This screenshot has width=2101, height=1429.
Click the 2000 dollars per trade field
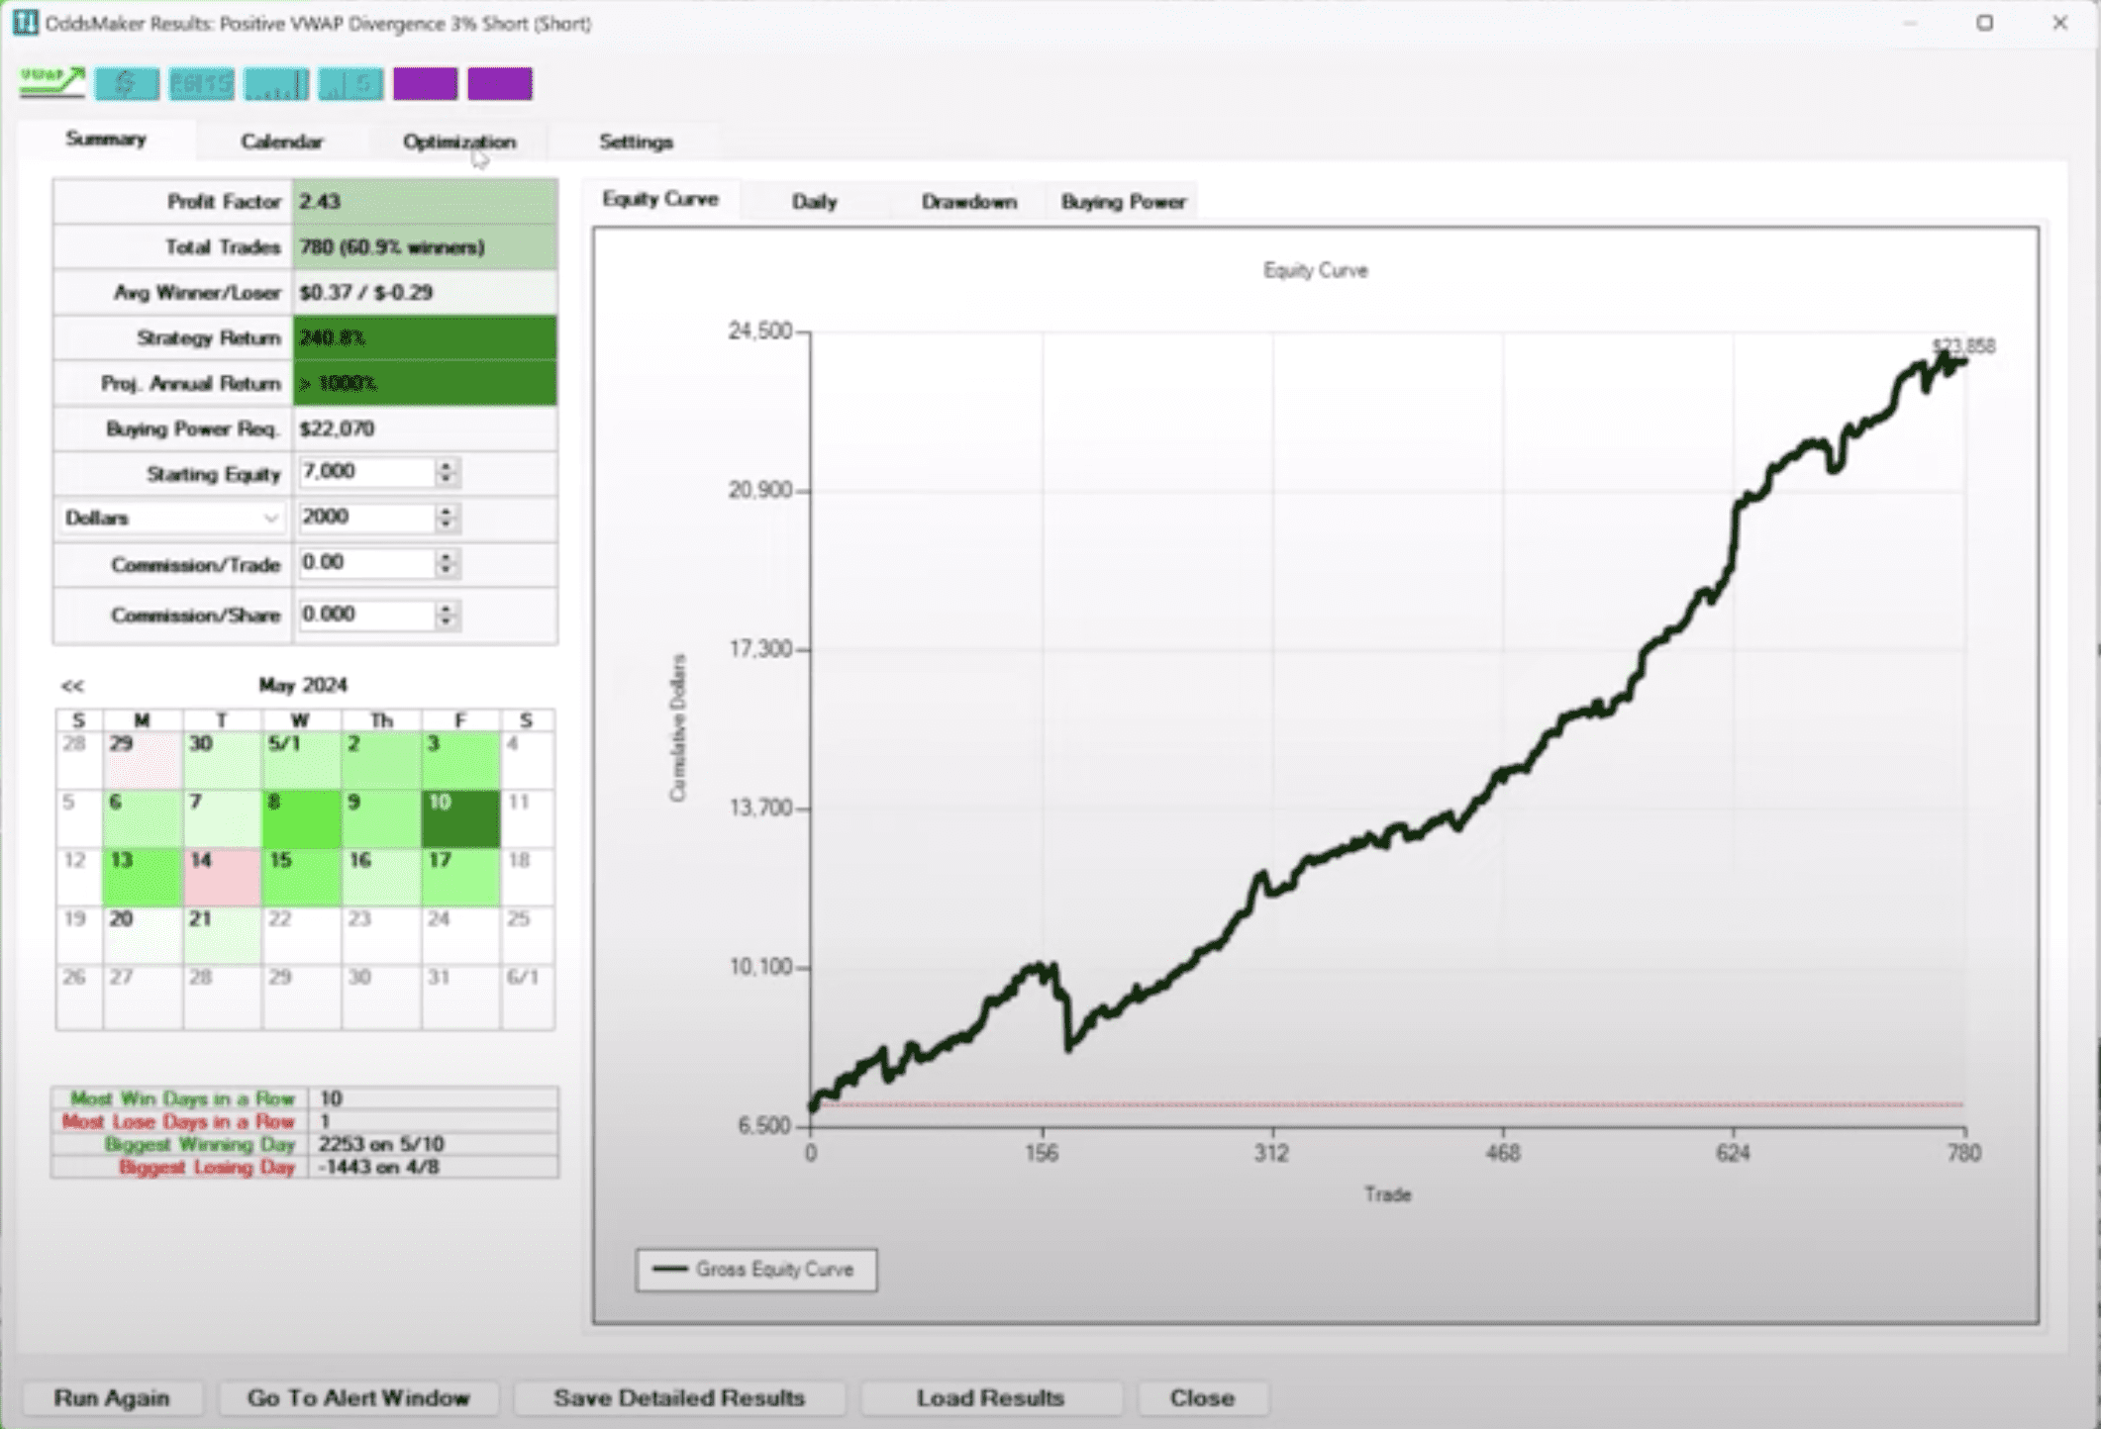click(364, 518)
